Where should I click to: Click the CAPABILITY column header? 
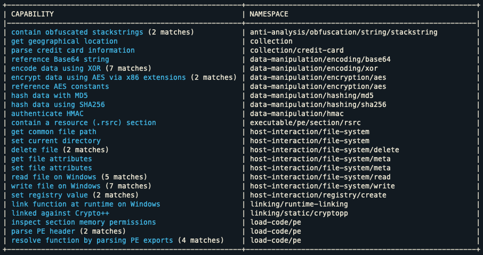pos(33,14)
